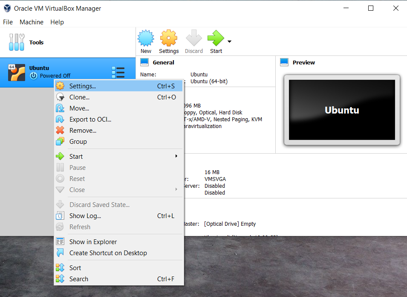Screen dimensions: 407x297
Task: Click the Discard toolbar arrow icon
Action: pyautogui.click(x=193, y=38)
